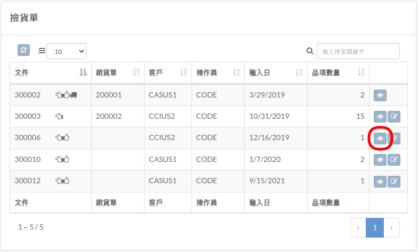Open the page size dropdown showing 10
The height and width of the screenshot is (252, 418).
(66, 51)
